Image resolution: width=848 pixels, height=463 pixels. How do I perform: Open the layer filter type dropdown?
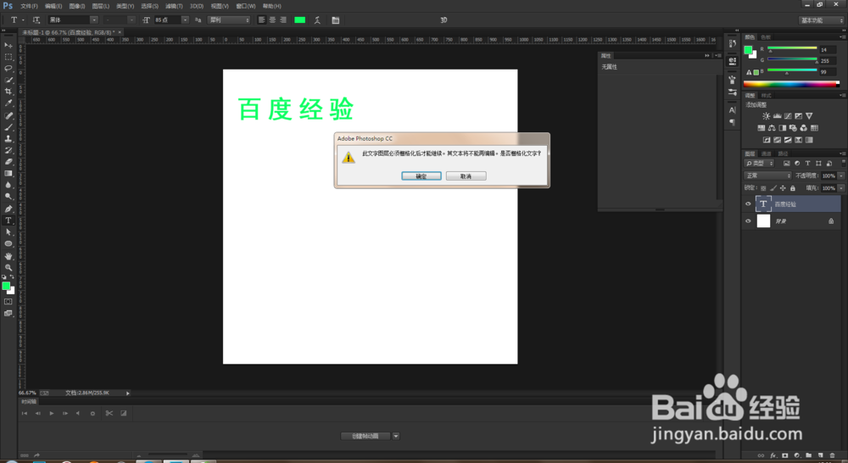[759, 163]
